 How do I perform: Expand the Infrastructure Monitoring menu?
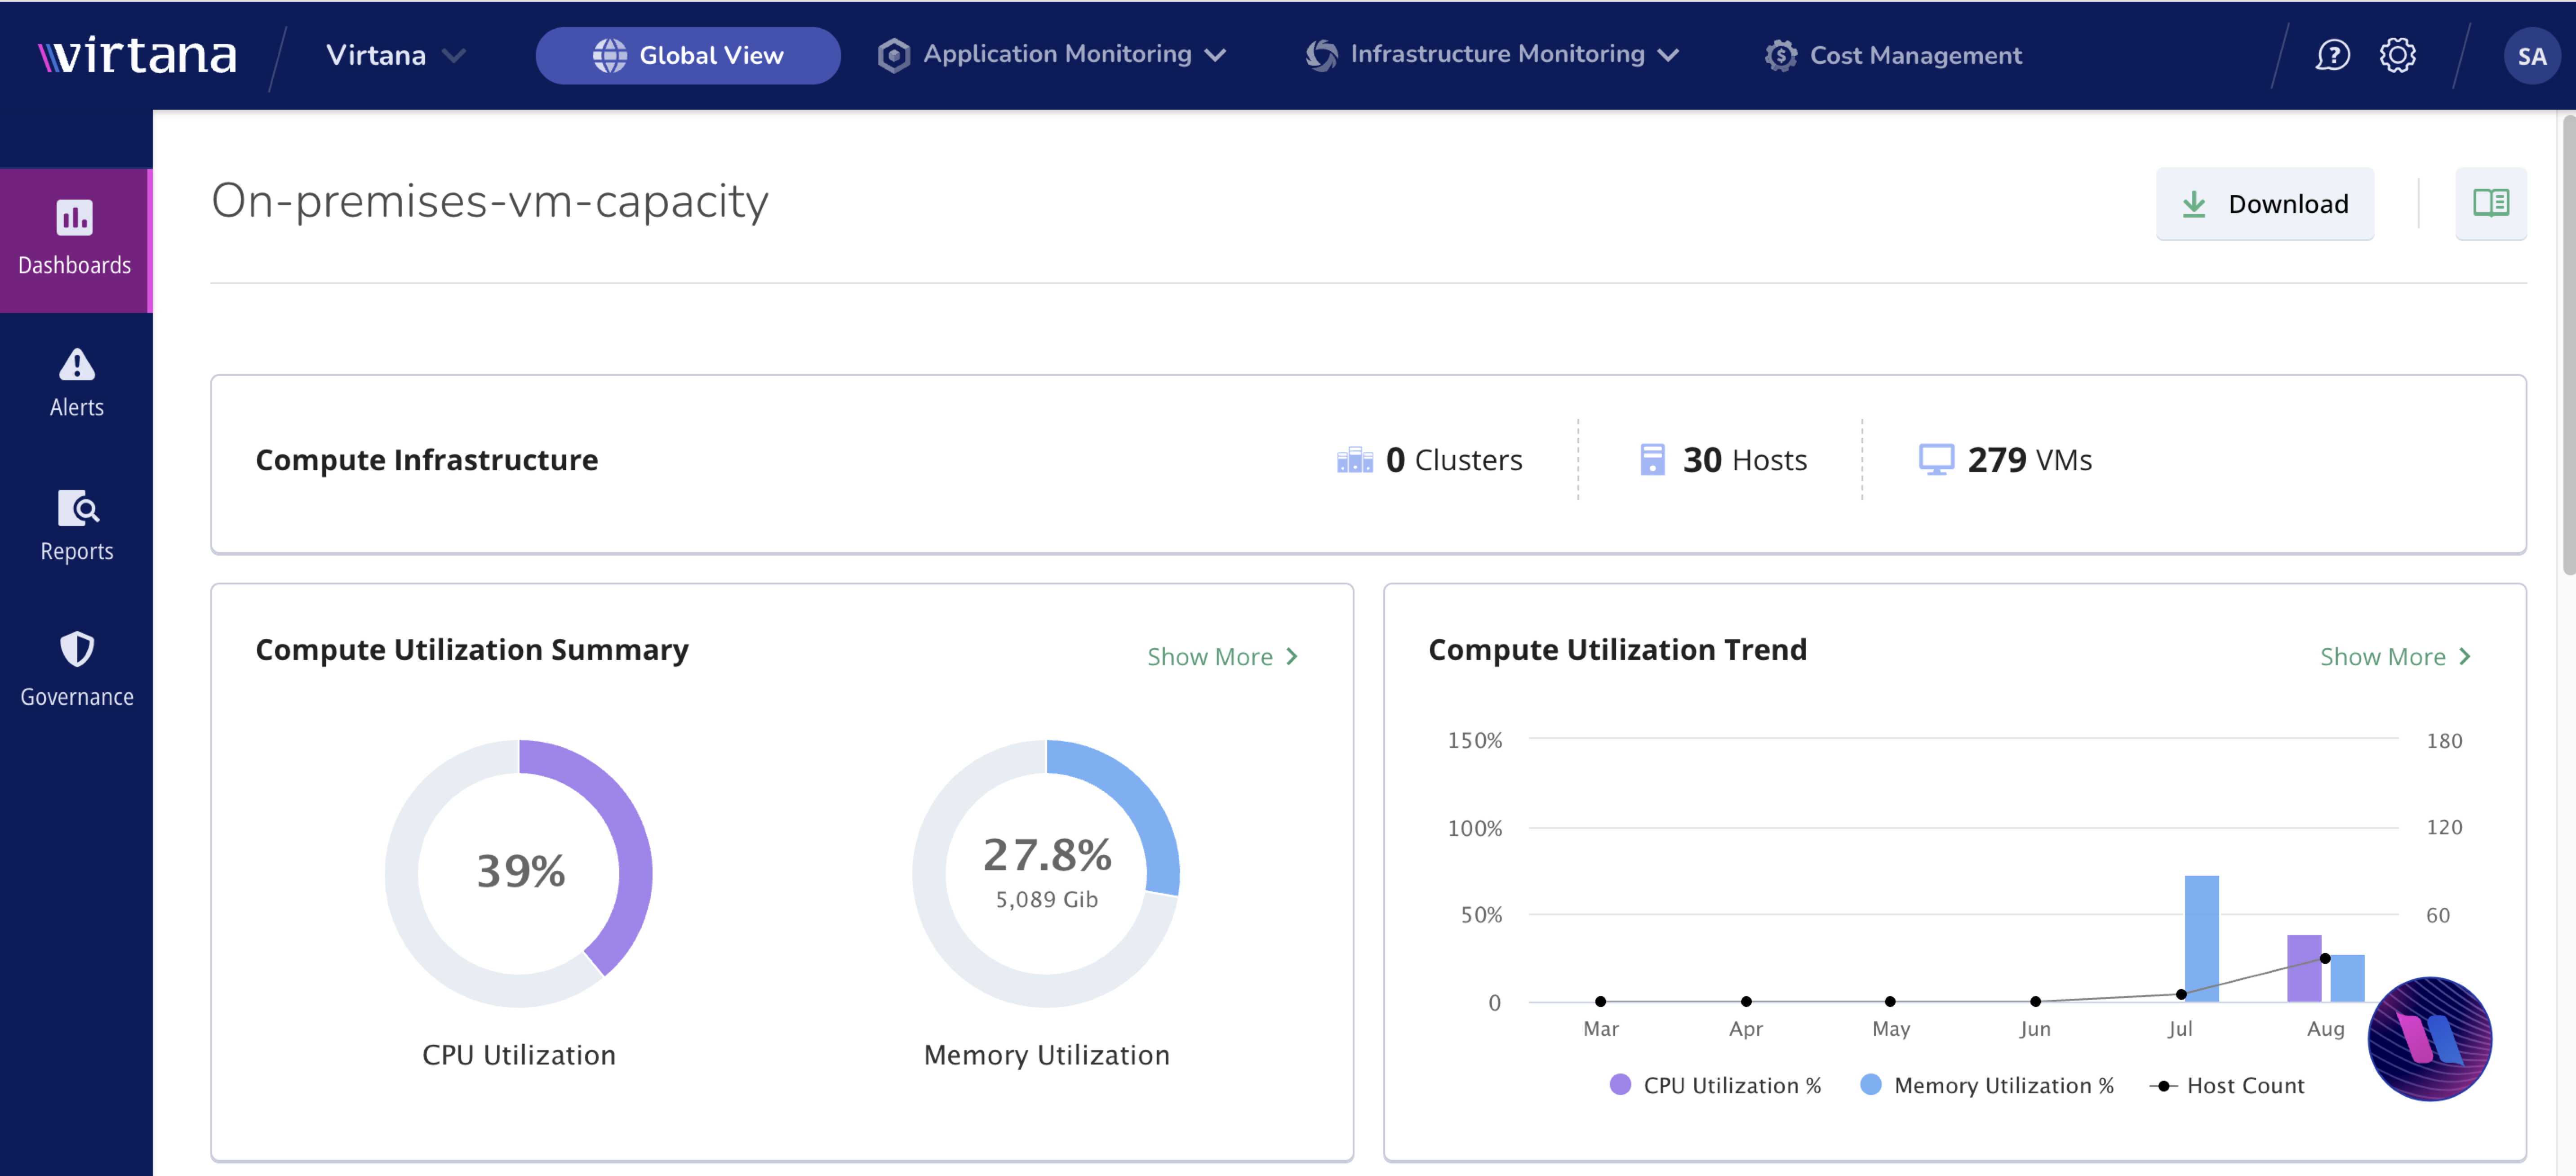[1492, 55]
